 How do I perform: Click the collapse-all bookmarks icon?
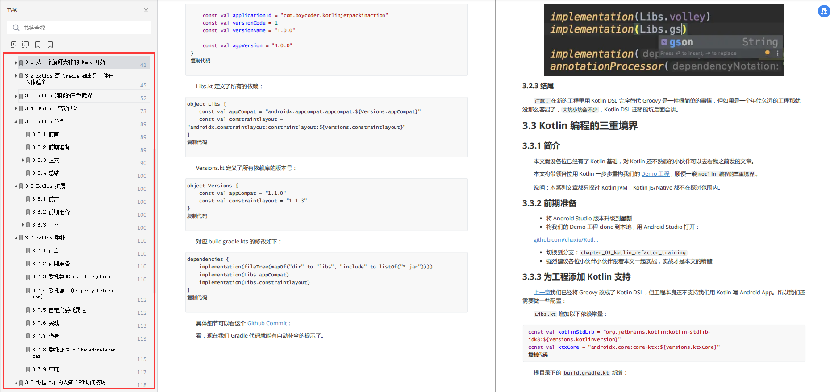(x=25, y=45)
